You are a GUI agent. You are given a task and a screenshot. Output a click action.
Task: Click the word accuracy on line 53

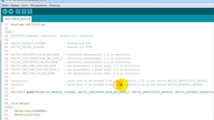(x=17, y=85)
